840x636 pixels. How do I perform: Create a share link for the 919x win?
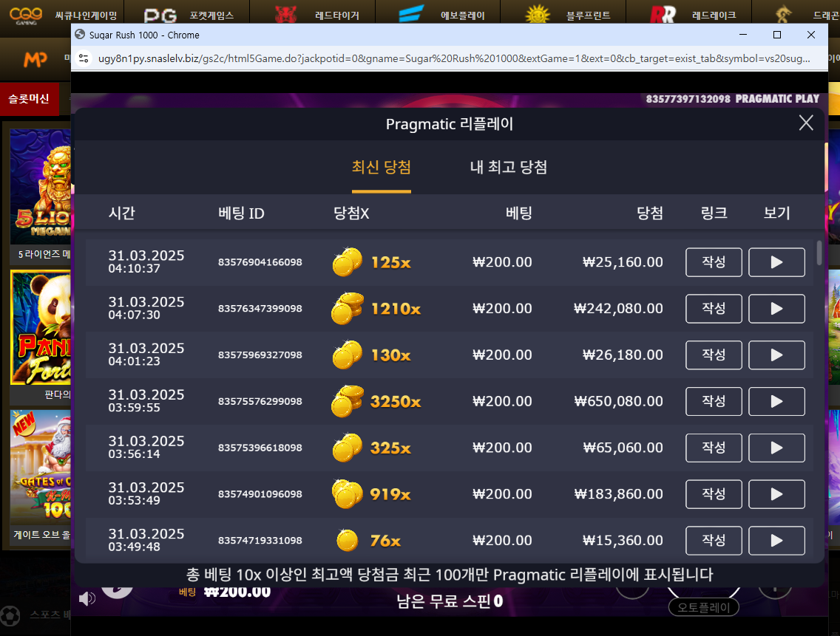click(x=714, y=494)
